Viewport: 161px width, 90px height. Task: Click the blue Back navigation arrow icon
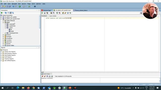pyautogui.click(x=13, y=6)
